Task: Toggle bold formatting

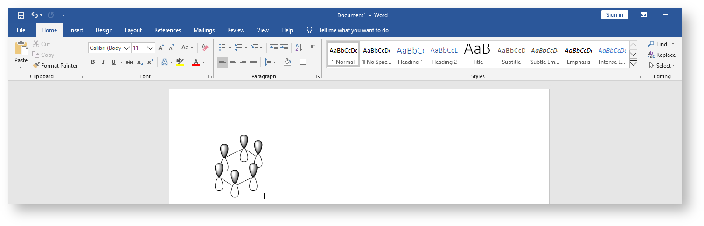Action: coord(93,62)
